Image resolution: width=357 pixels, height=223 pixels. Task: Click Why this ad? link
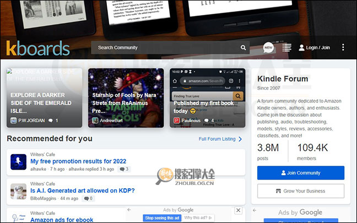198,217
